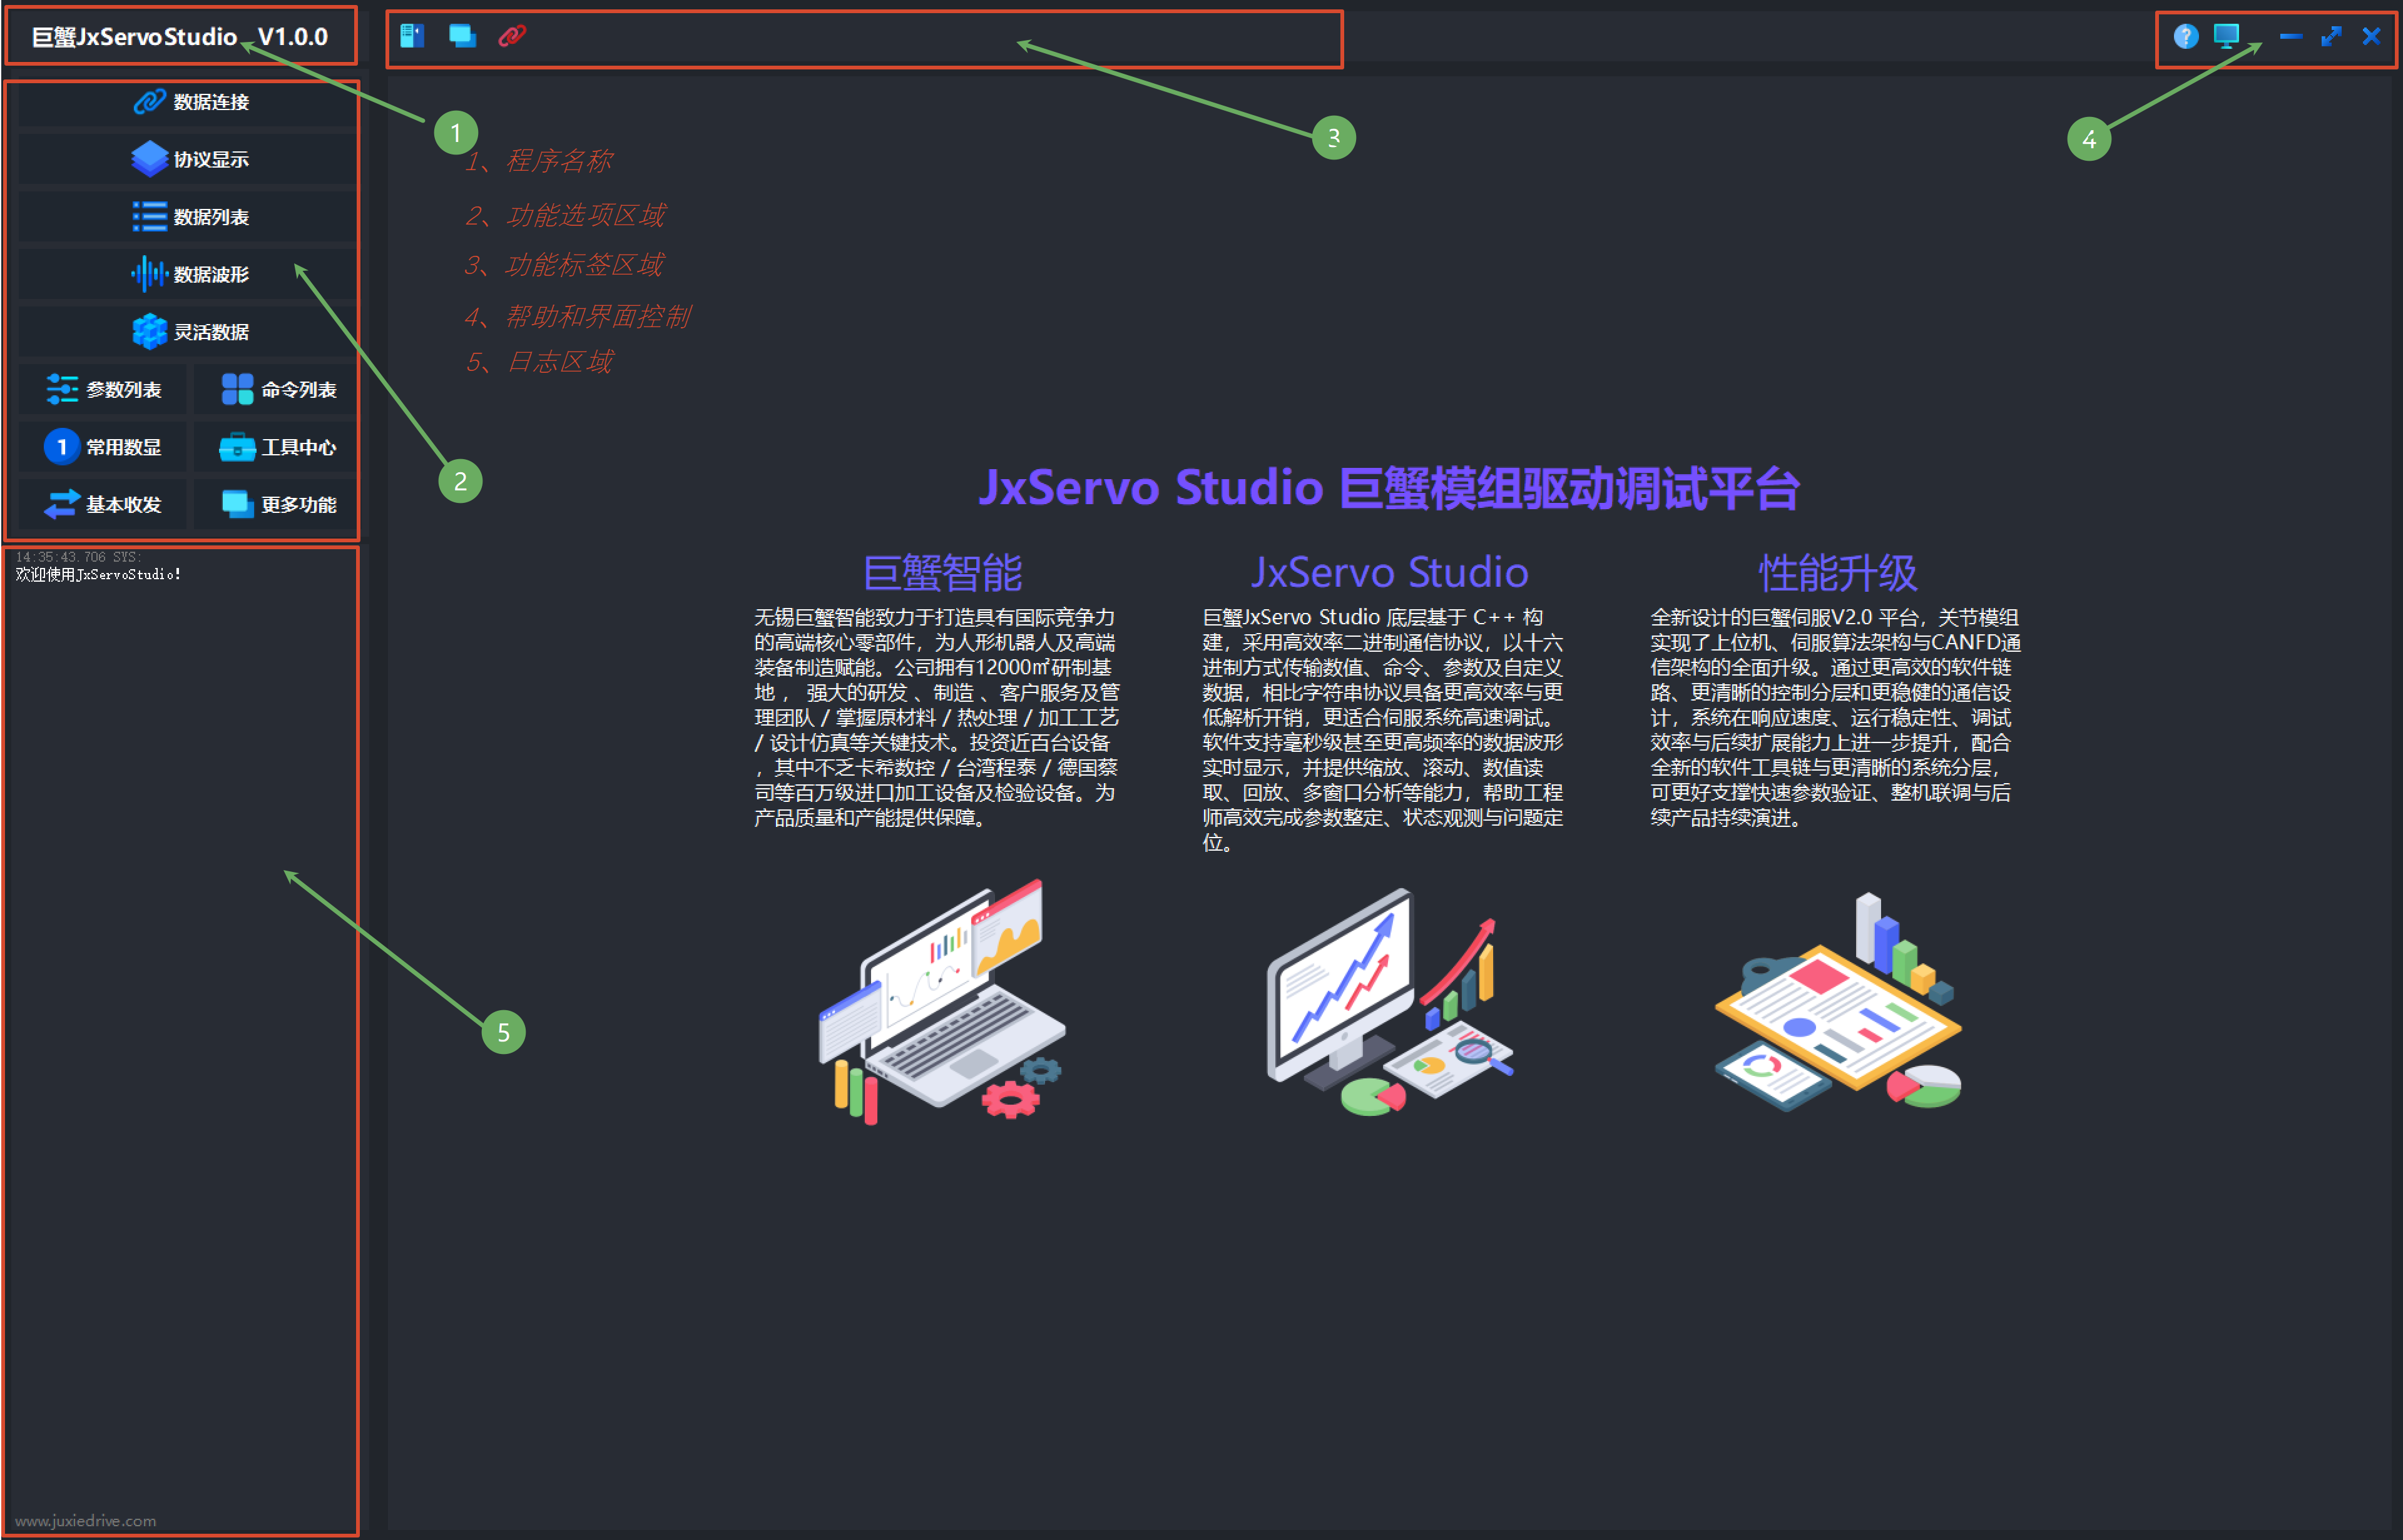Click the monitor chart illustration under JxServo Studio

[x=1390, y=1002]
